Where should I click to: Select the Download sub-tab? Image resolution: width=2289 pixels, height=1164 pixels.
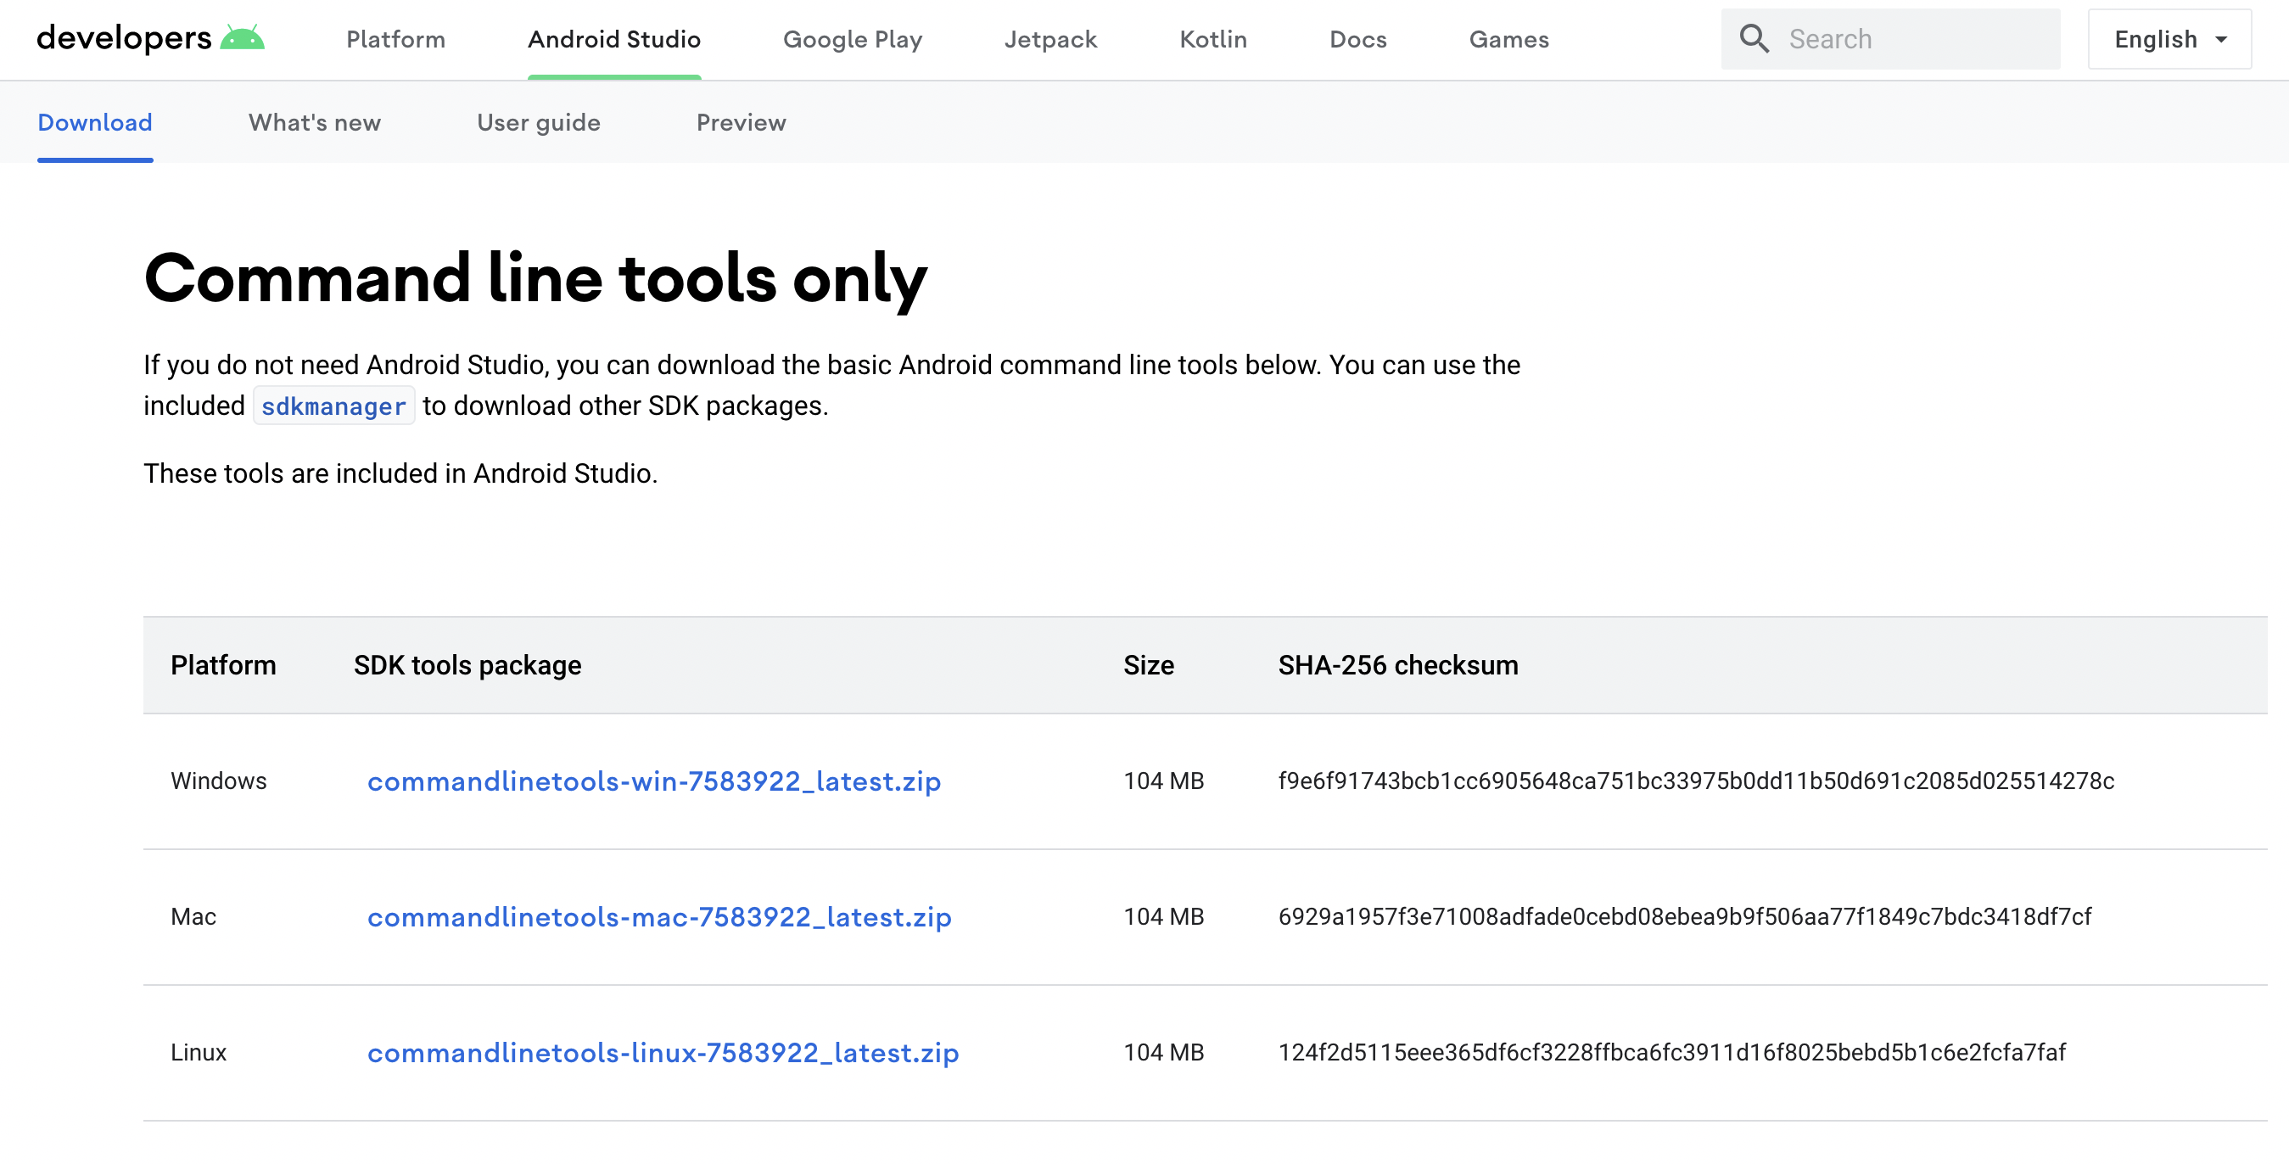pos(95,123)
